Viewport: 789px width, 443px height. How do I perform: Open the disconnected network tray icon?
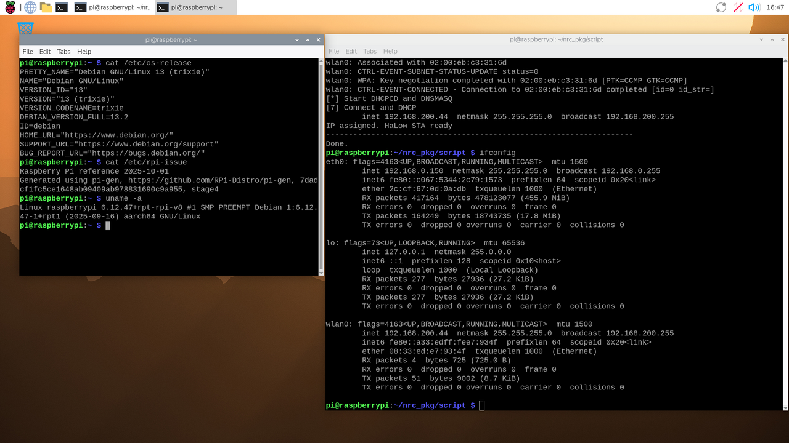(x=738, y=7)
